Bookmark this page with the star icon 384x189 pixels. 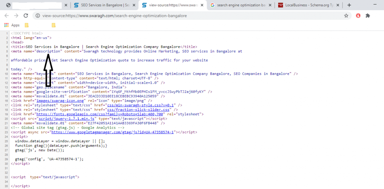click(346, 16)
